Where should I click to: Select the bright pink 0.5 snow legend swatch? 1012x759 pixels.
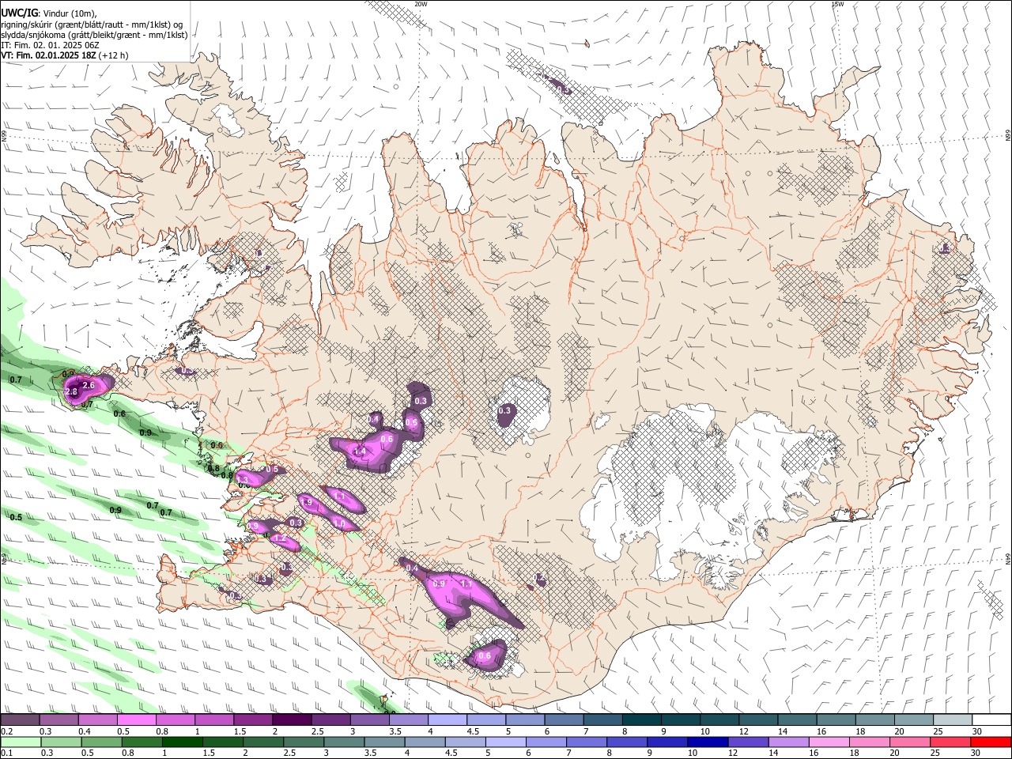[x=136, y=720]
